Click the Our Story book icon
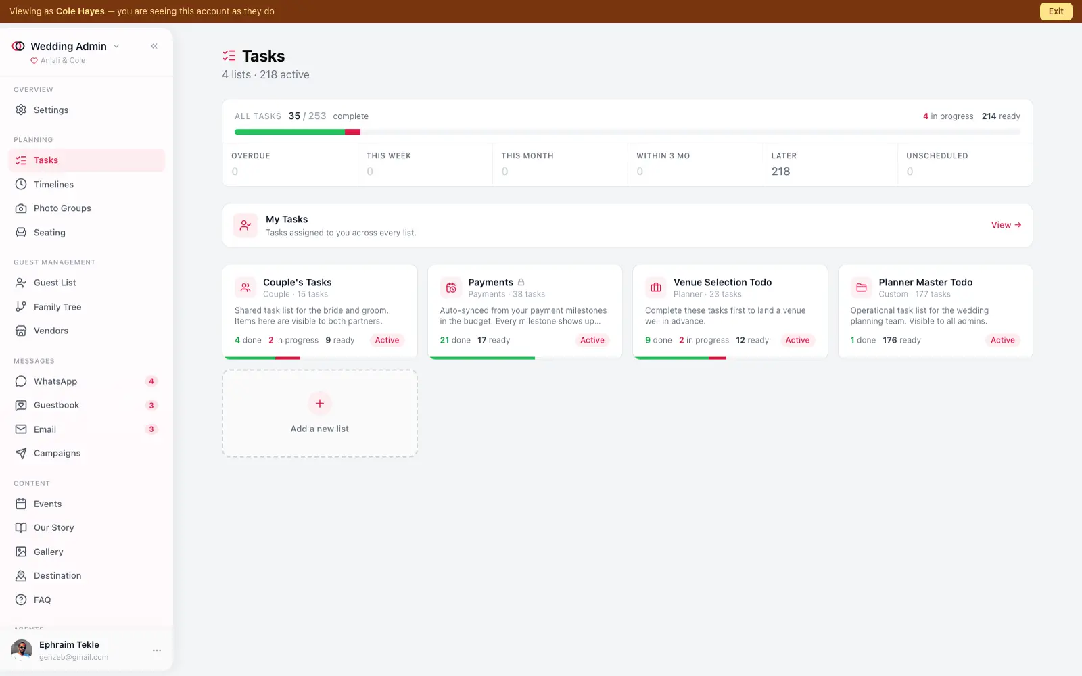 (x=21, y=527)
